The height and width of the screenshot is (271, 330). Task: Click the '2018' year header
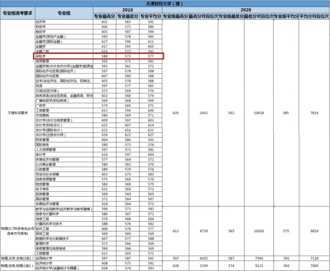click(x=127, y=10)
